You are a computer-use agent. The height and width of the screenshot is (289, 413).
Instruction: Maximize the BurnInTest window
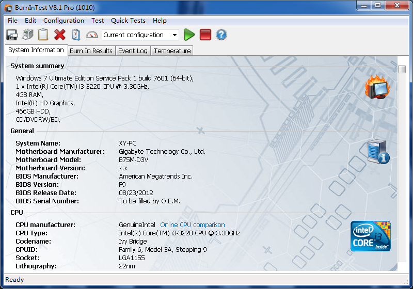click(378, 6)
